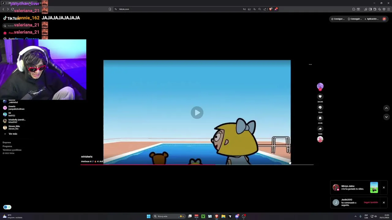
Task: Go to the previous video arrow
Action: click(x=386, y=108)
